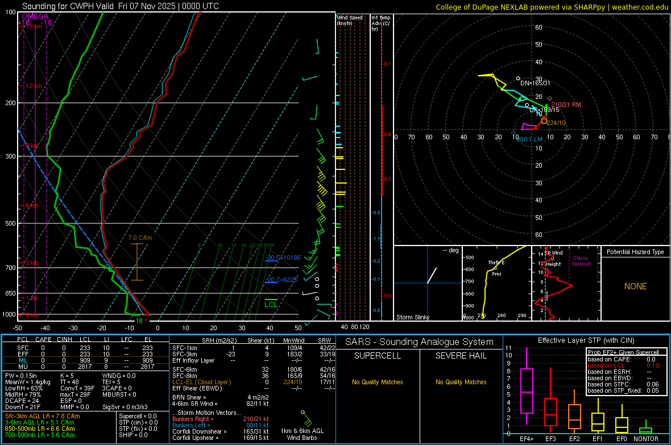The width and height of the screenshot is (671, 445).
Task: Select the SFC-1km shear row
Action: tap(254, 348)
